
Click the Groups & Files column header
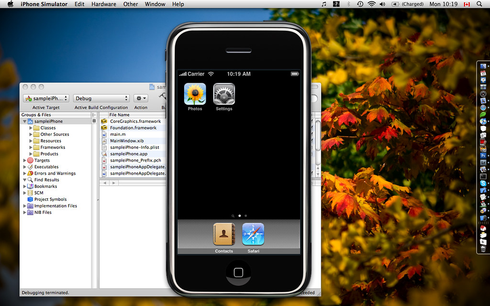pos(56,115)
